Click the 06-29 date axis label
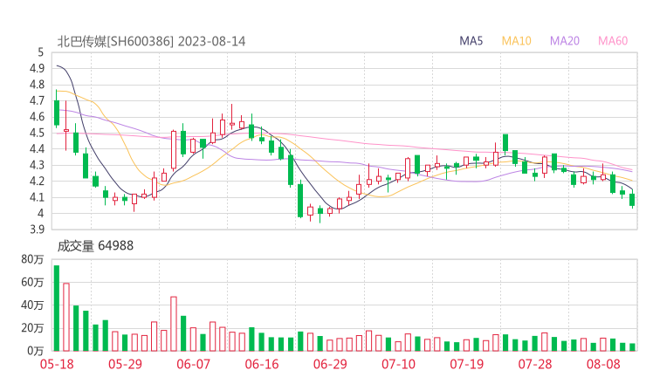 point(330,364)
